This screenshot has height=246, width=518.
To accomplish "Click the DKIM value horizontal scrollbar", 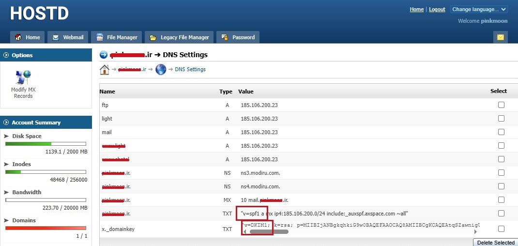I will (x=269, y=232).
